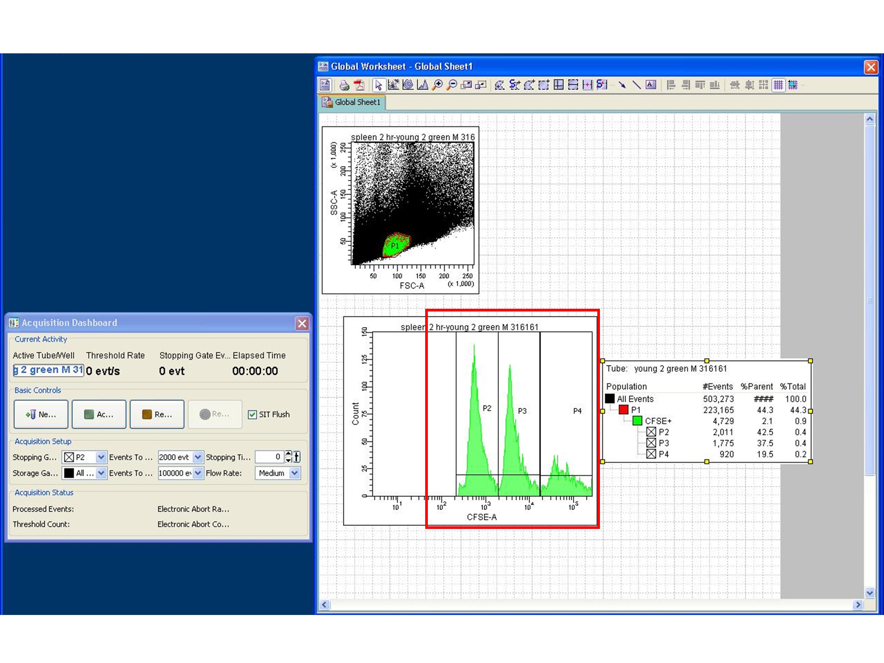
Task: Toggle the show grid button
Action: click(778, 85)
